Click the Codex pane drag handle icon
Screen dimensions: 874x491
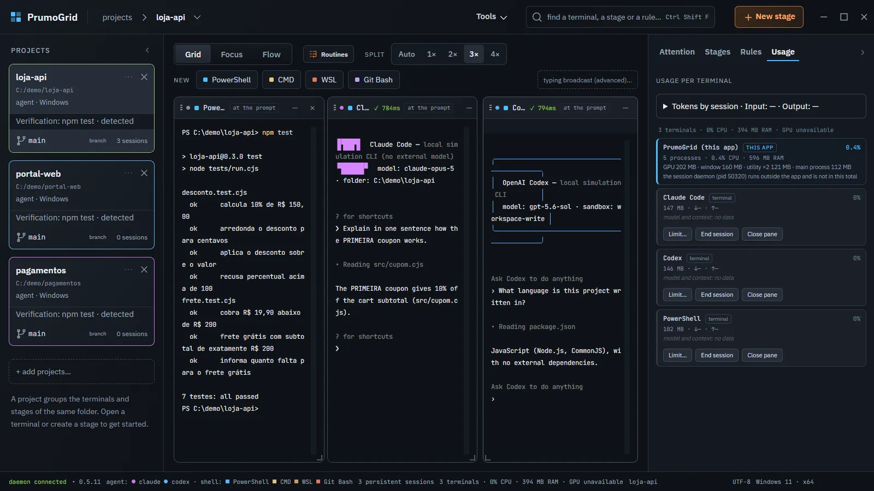pos(491,108)
